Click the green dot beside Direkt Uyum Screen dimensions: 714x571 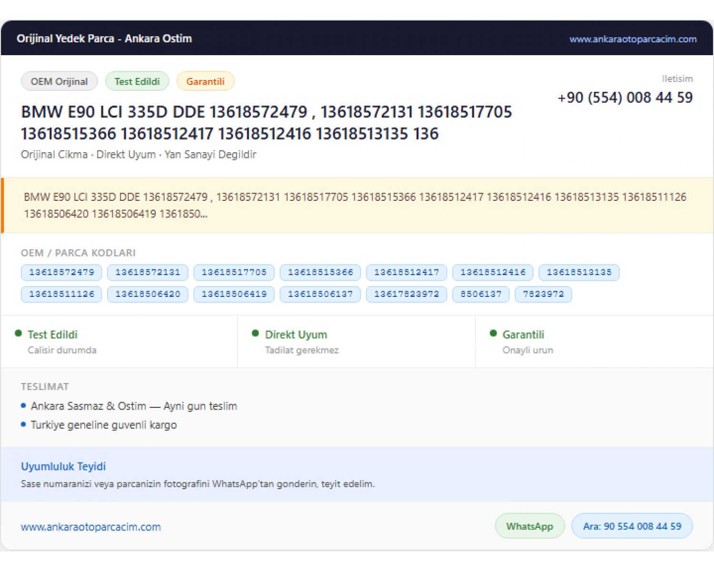tap(256, 334)
